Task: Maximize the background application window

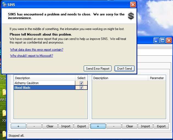Action: [x=163, y=41]
